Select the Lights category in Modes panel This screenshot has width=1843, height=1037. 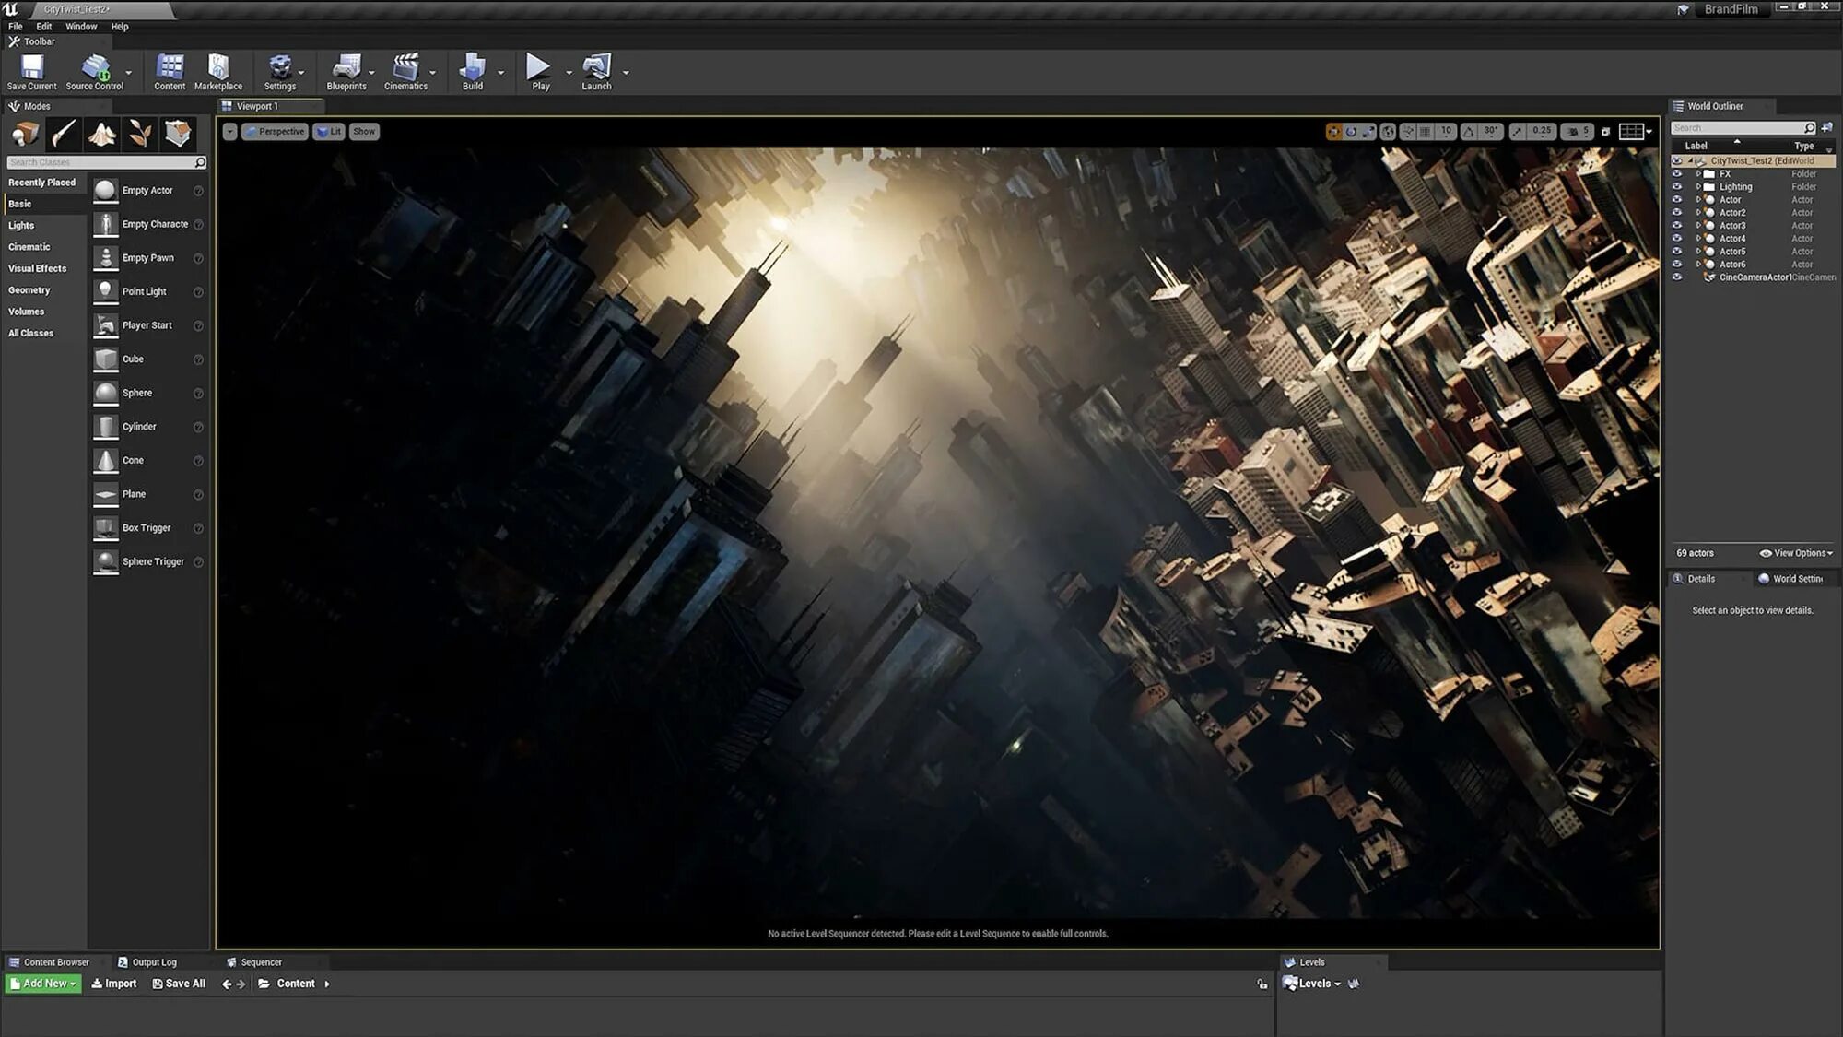21,225
